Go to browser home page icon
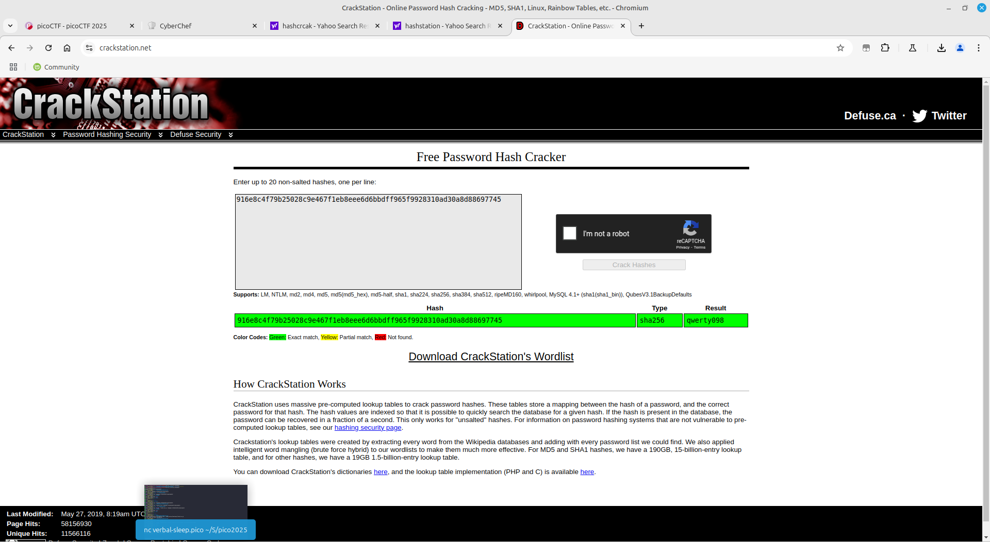990x542 pixels. (x=67, y=48)
